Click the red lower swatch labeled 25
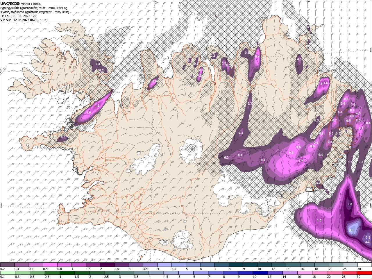372x279 pixels. tap(349, 273)
